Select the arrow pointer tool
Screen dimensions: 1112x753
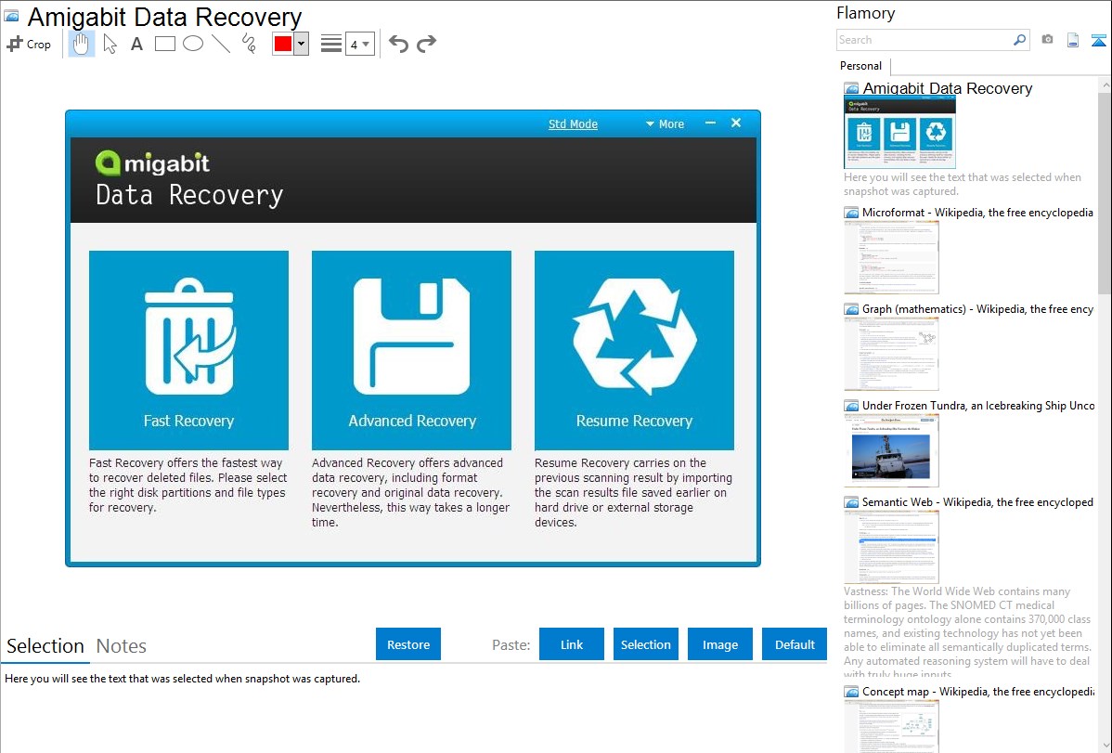(x=110, y=44)
